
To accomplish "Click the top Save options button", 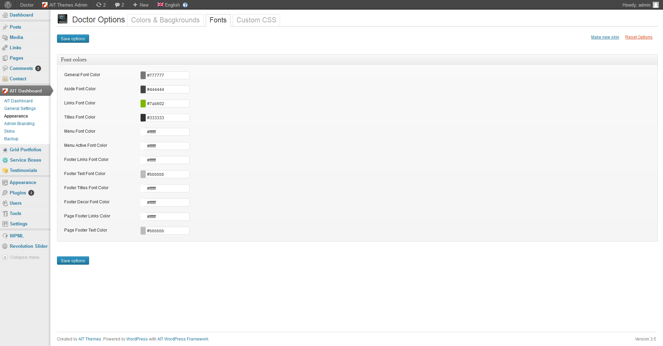I will (73, 39).
